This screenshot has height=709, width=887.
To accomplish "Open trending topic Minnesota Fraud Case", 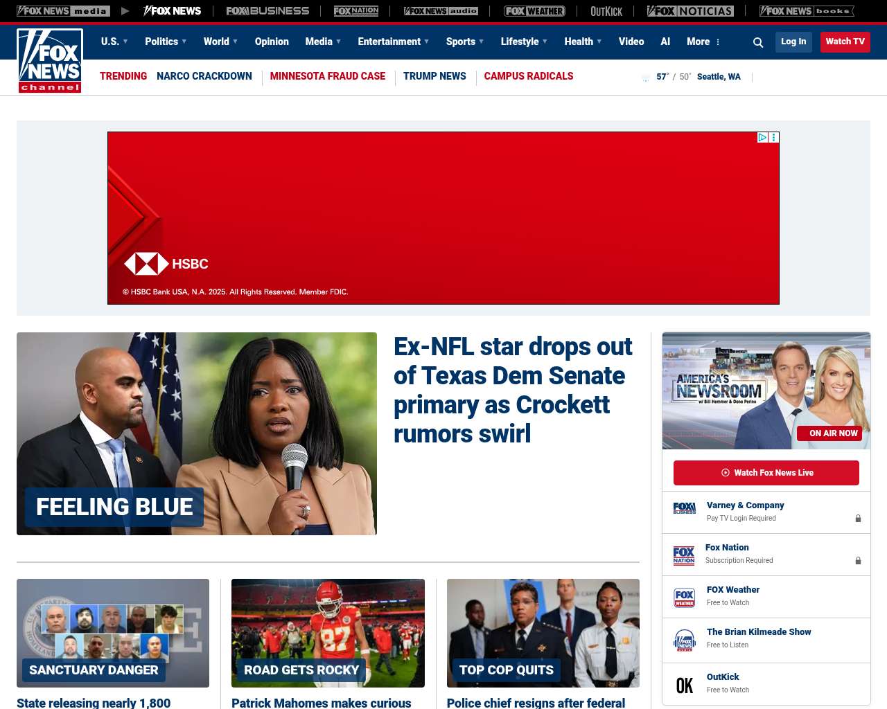I will [328, 76].
